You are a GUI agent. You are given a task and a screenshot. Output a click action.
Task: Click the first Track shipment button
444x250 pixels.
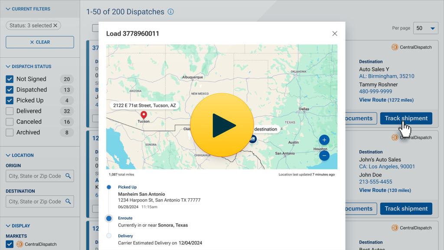406,118
